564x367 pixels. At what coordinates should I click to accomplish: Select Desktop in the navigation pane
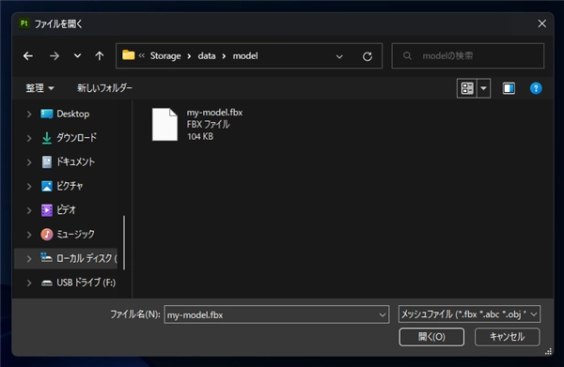click(73, 114)
